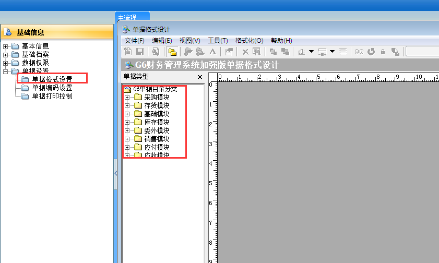The width and height of the screenshot is (439, 263).
Task: Close the 单据类型 panel
Action: point(199,77)
